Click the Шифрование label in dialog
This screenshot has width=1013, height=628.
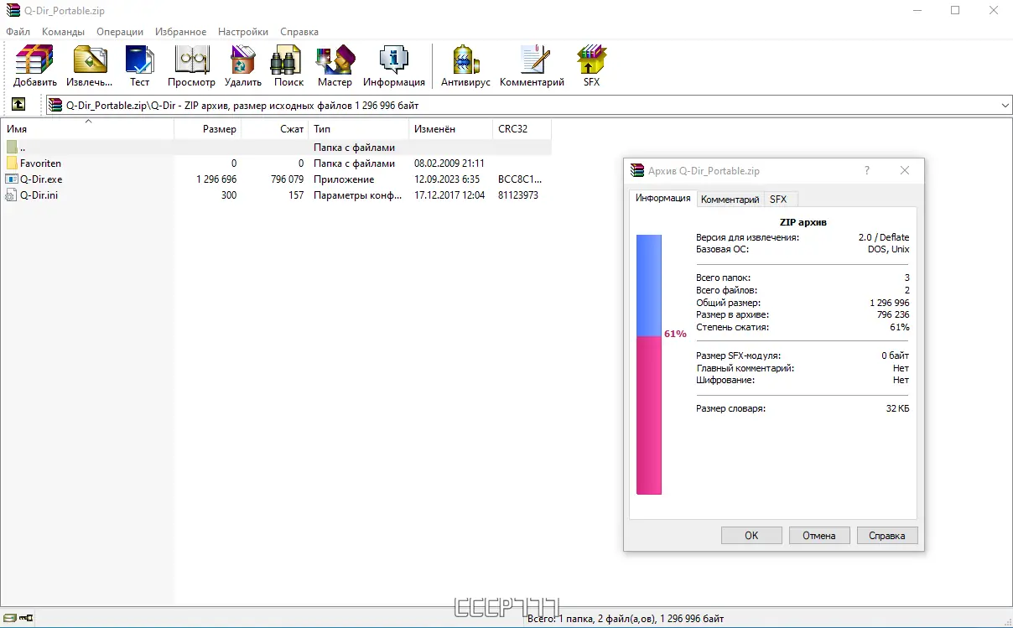coord(725,380)
